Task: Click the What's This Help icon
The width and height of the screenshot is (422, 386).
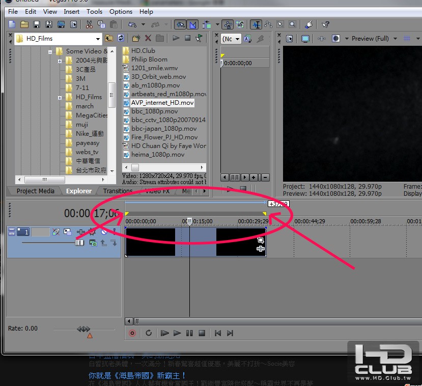Action: click(x=325, y=24)
